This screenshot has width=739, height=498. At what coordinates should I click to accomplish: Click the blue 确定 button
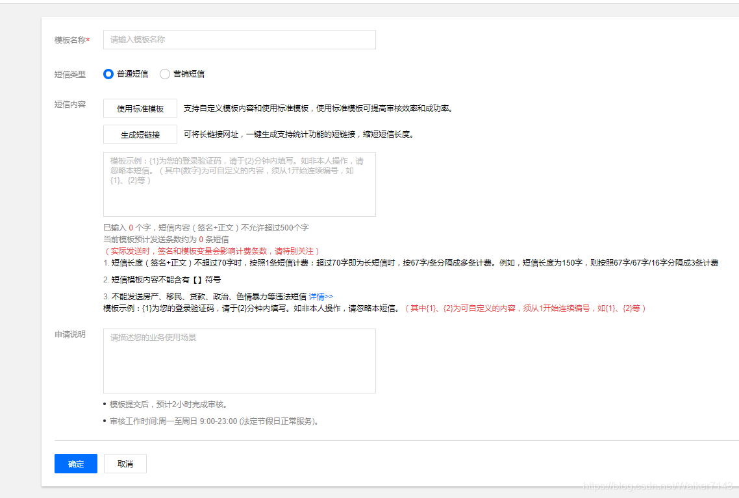76,464
